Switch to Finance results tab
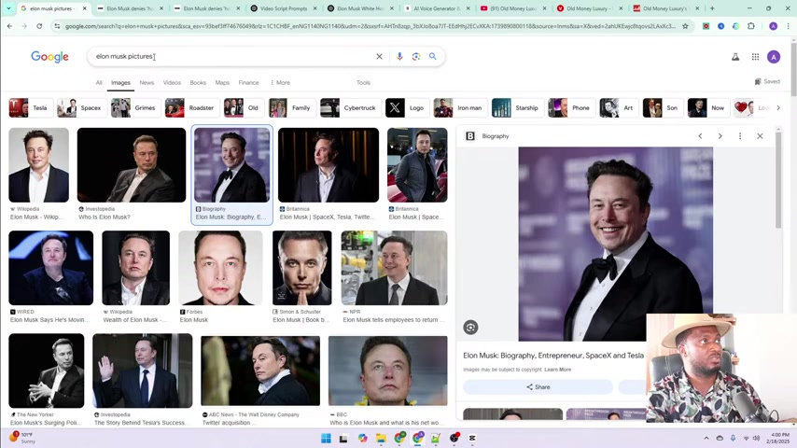 click(248, 82)
